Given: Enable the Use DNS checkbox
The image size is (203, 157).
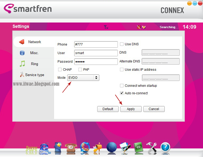Looking at the screenshot, I should pos(122,44).
